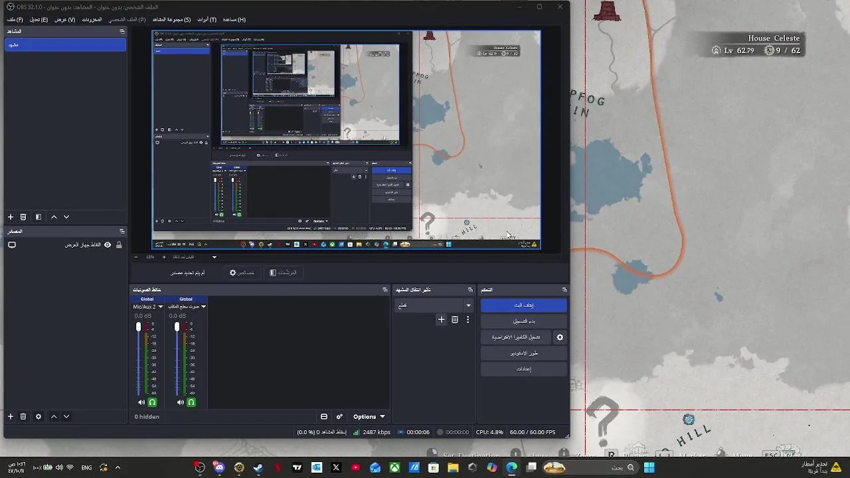850x478 pixels.
Task: Show hidden taskbar tray icons chevron
Action: (118, 467)
